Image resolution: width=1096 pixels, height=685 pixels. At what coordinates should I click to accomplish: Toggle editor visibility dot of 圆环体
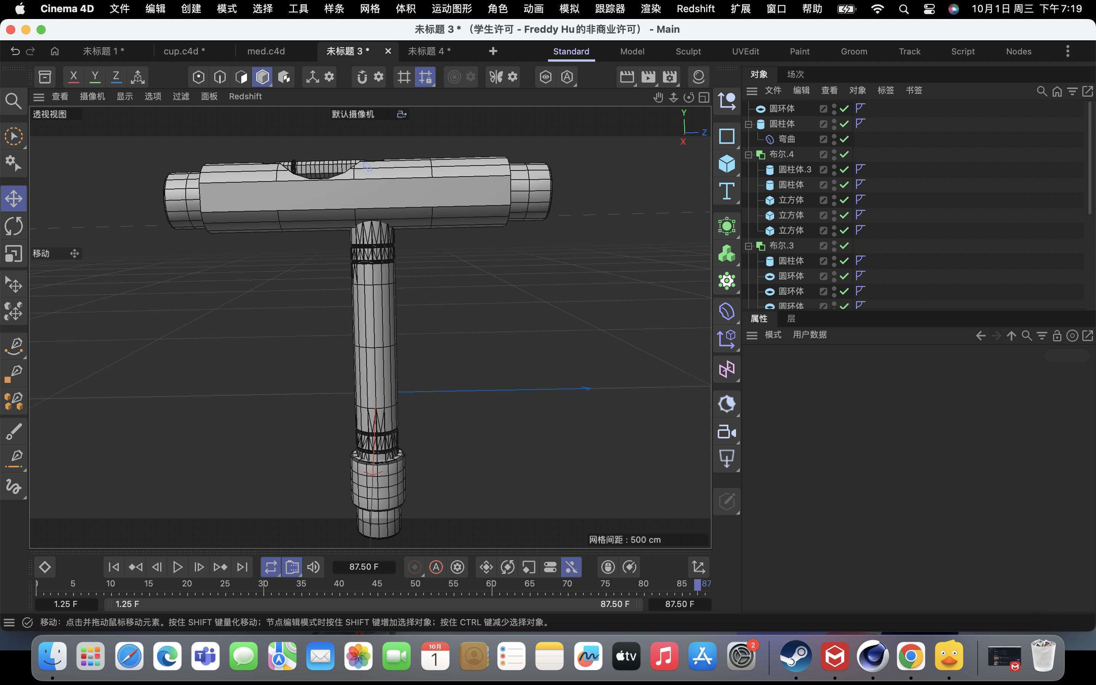pyautogui.click(x=834, y=105)
